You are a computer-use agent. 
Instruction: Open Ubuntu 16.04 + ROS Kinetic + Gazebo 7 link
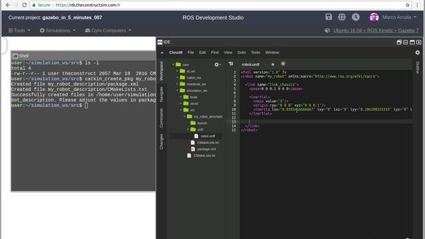(x=376, y=31)
